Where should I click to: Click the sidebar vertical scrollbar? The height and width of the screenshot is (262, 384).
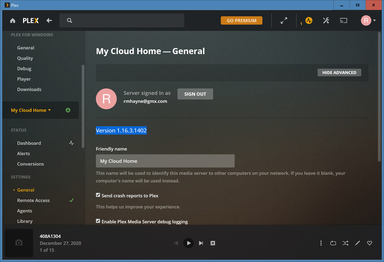point(83,106)
